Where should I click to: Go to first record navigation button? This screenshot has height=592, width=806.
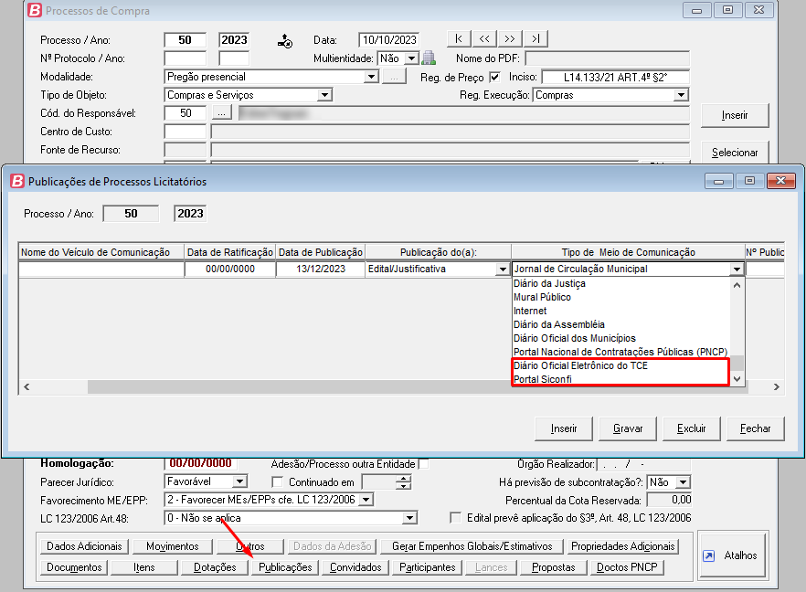click(459, 39)
